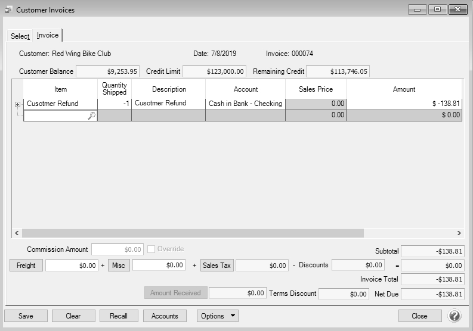Click the magnifier lookup icon in Item field
This screenshot has height=331, width=473.
(91, 116)
